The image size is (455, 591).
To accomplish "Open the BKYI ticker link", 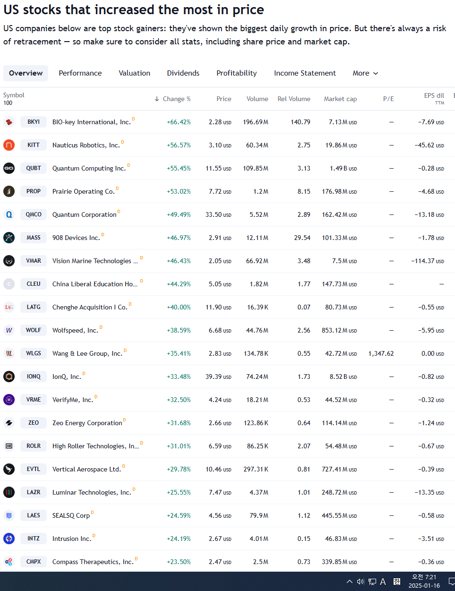I will (x=34, y=122).
